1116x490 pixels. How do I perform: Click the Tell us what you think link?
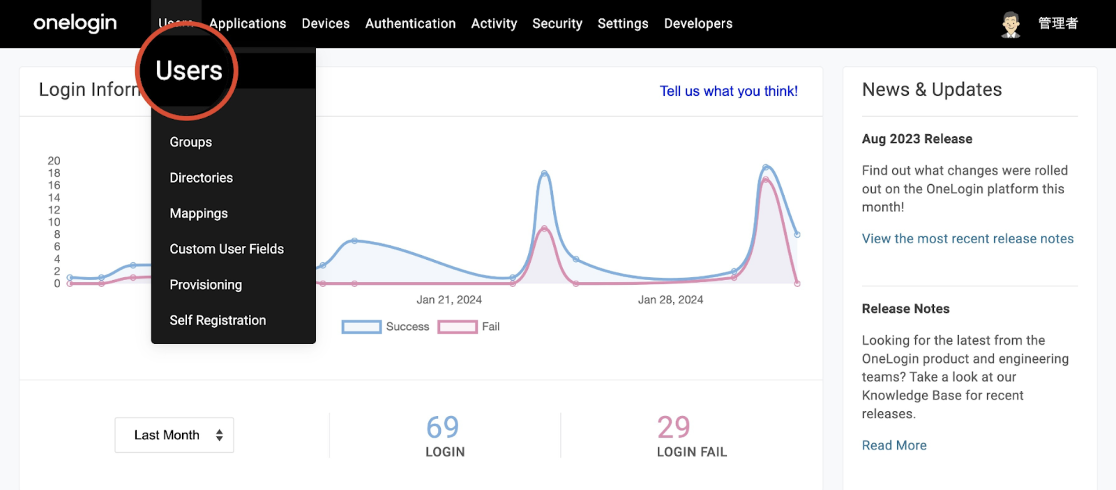(729, 91)
